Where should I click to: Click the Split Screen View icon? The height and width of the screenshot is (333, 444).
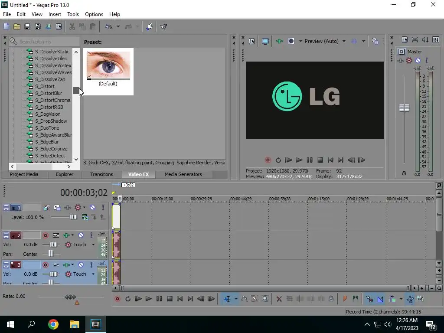click(x=291, y=41)
